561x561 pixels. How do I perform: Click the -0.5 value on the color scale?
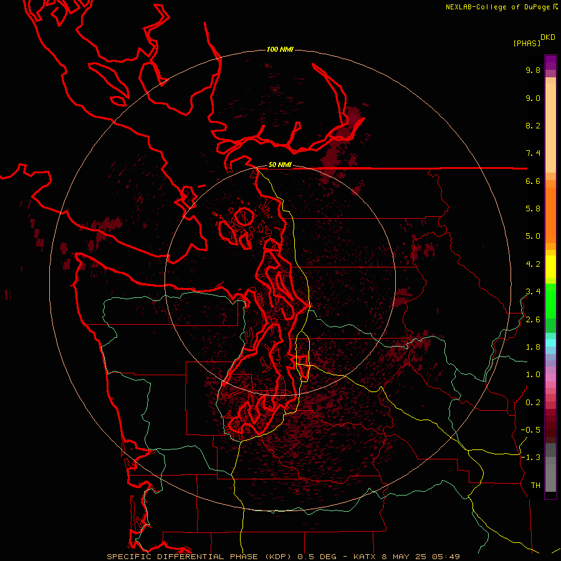[x=530, y=429]
